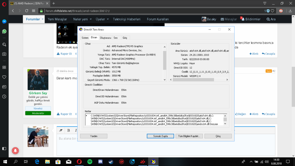Click Görkem Say username
This screenshot has width=295, height=166.
coord(38,93)
